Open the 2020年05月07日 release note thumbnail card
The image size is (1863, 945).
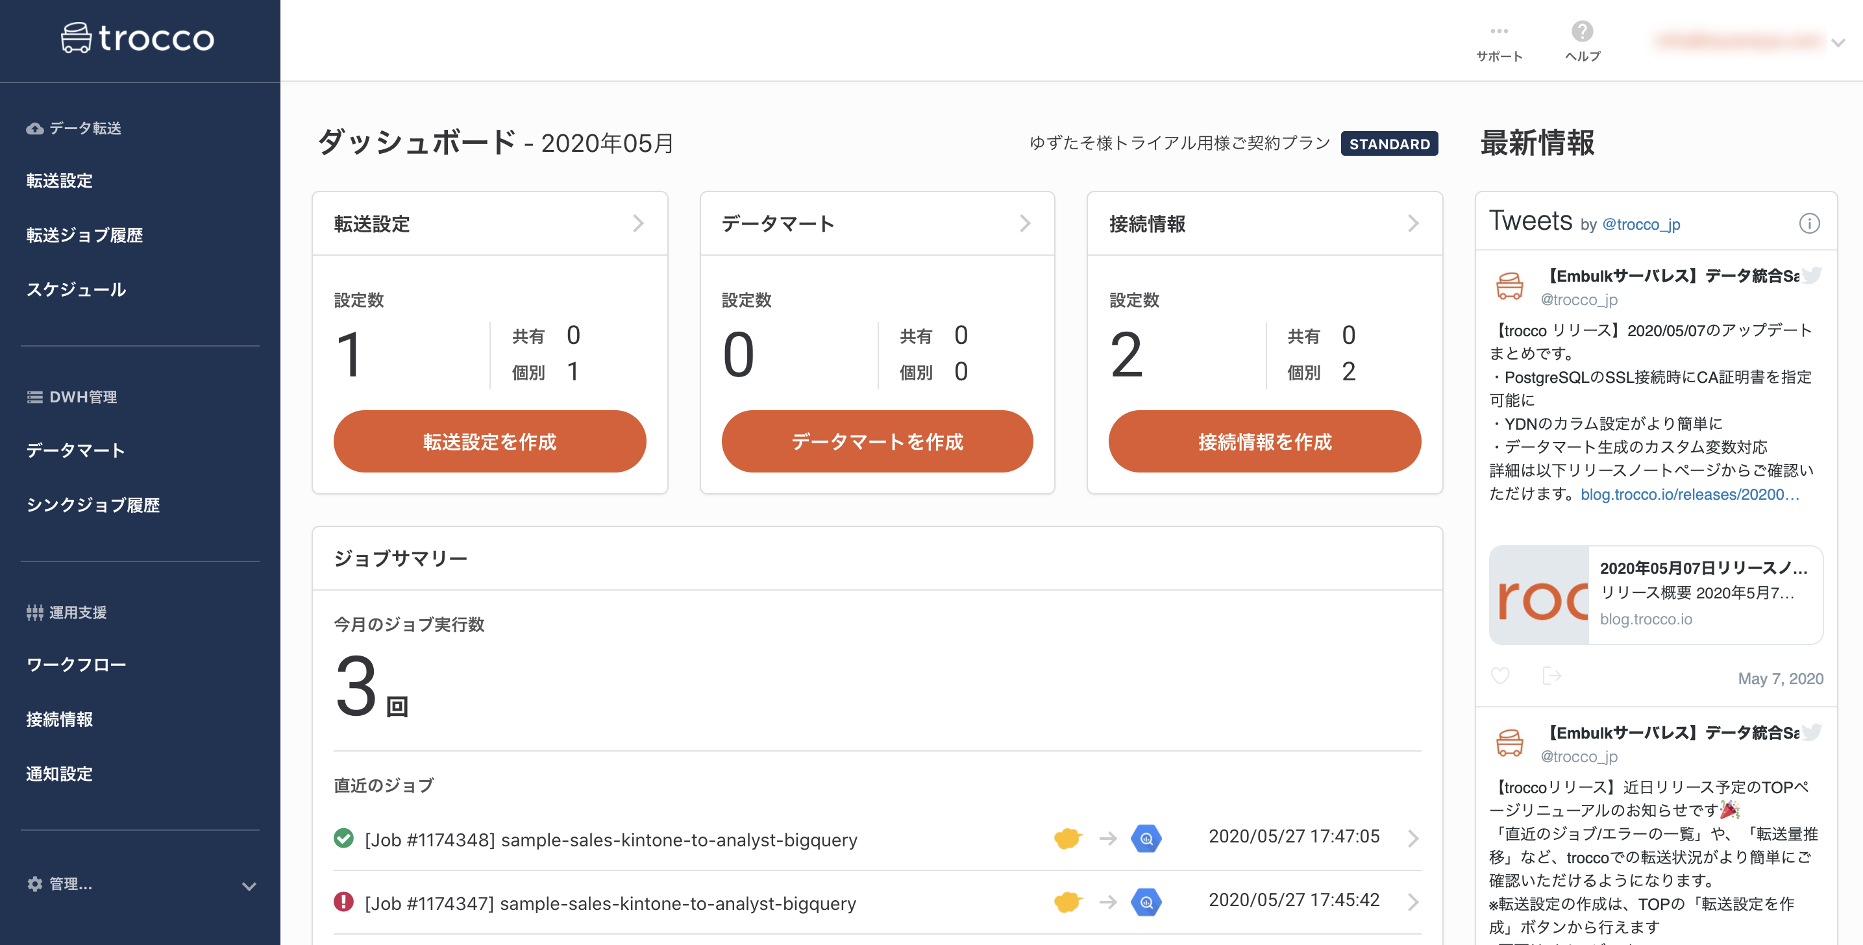point(1655,595)
